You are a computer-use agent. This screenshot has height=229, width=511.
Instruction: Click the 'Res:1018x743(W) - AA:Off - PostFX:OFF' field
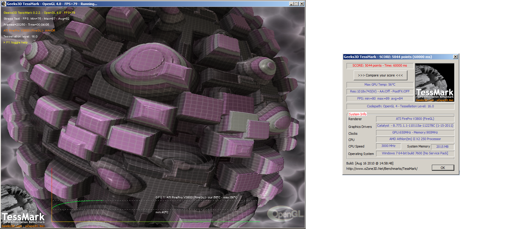[380, 92]
